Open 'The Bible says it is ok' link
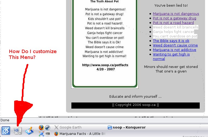Viewport: 208px width, 137px height. coord(171,41)
